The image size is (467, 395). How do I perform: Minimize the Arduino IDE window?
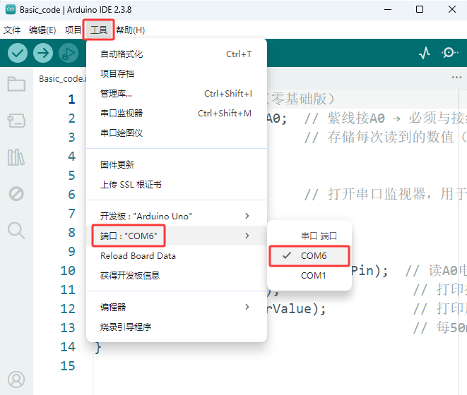click(x=388, y=9)
